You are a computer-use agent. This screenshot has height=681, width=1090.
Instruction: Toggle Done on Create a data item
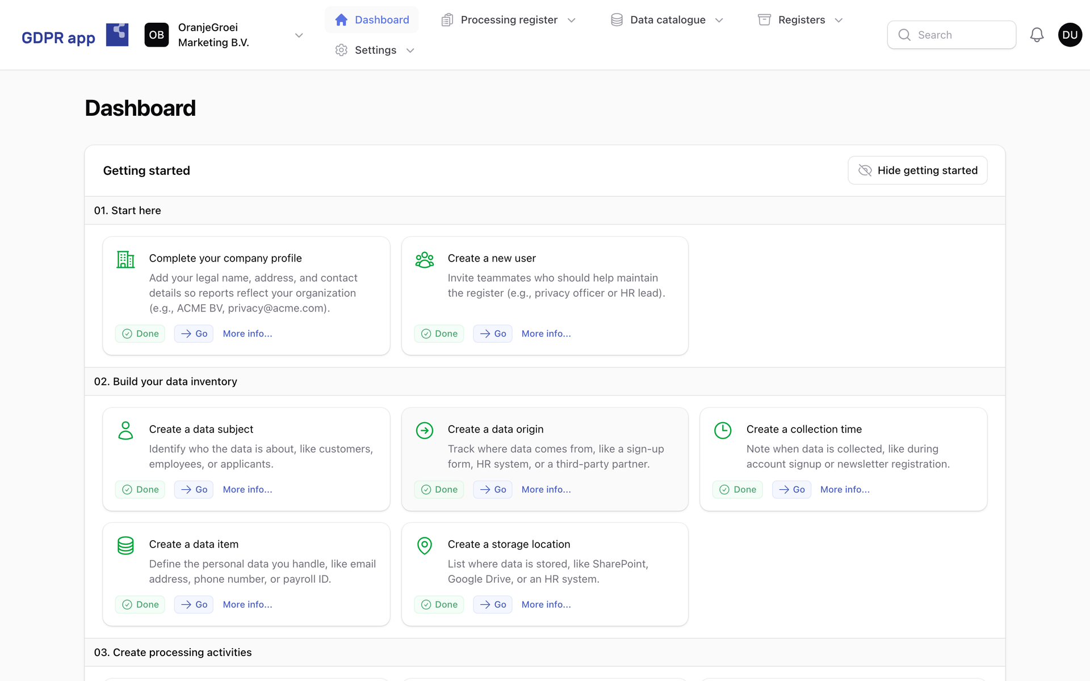pos(140,604)
